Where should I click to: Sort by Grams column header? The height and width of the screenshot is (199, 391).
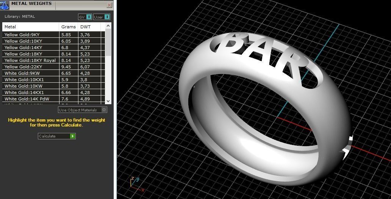pyautogui.click(x=69, y=27)
